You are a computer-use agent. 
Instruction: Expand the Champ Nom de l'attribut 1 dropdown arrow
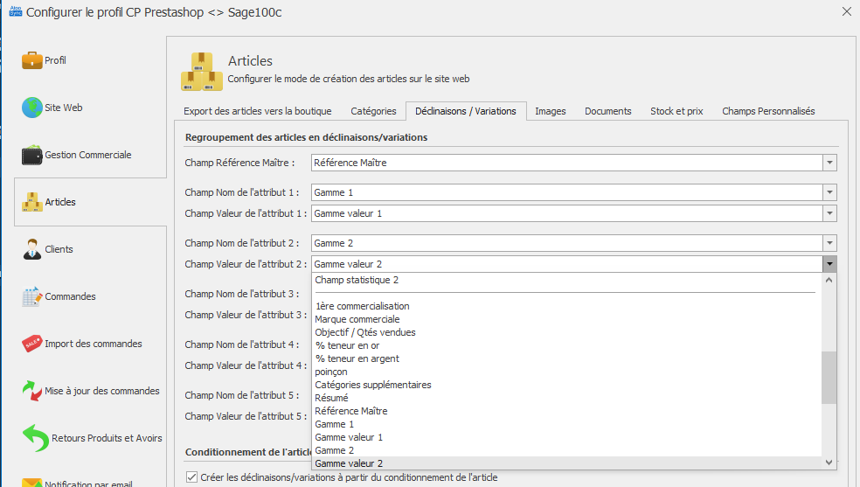pos(829,192)
